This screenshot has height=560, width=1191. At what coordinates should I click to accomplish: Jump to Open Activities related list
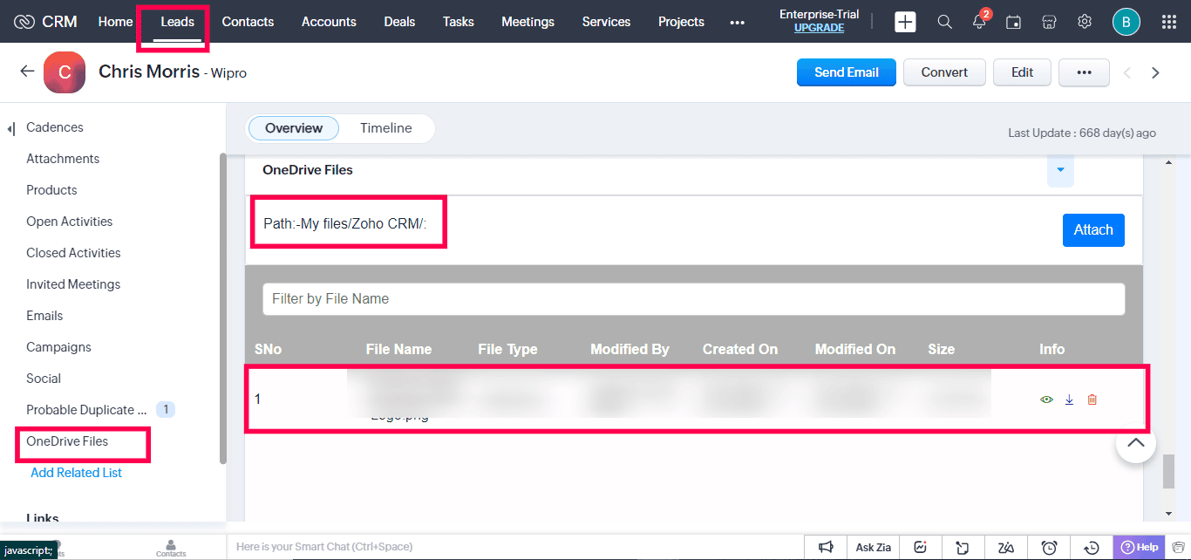70,222
